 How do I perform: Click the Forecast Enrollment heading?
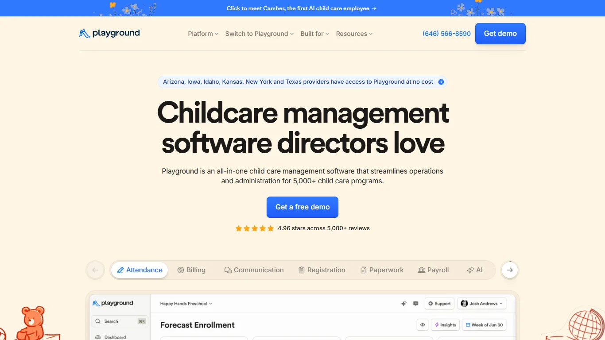coord(198,325)
